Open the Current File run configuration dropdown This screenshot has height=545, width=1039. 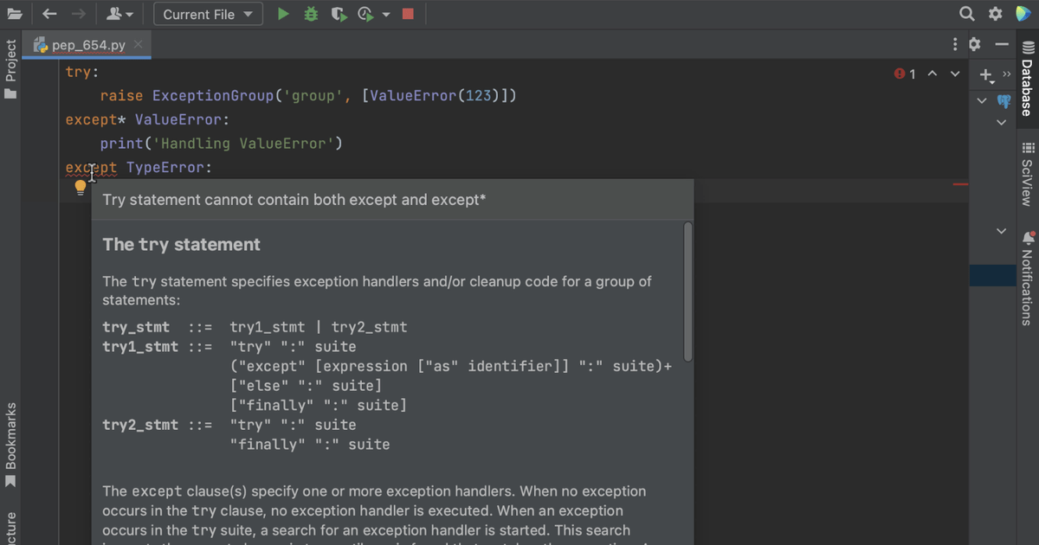point(208,14)
